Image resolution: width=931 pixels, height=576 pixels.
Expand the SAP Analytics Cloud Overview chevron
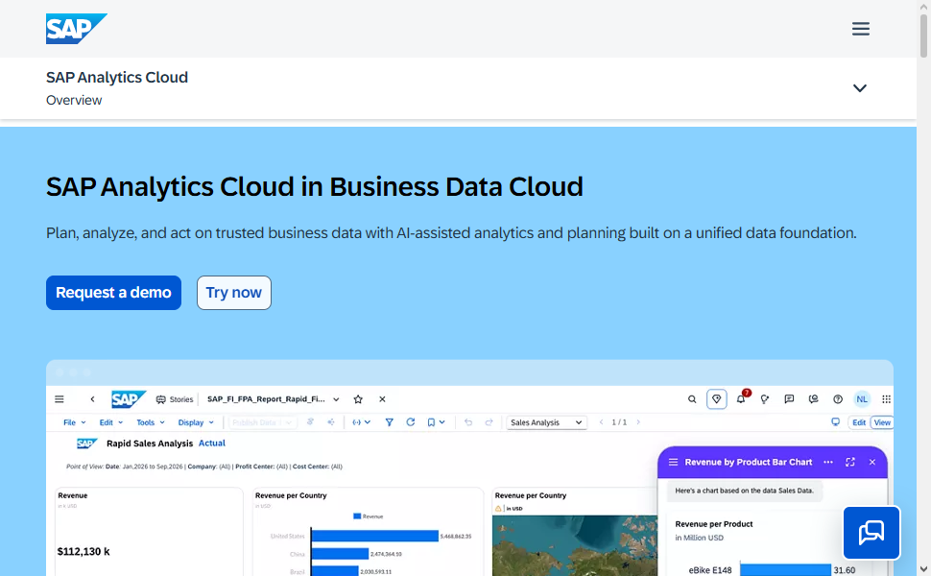point(860,88)
